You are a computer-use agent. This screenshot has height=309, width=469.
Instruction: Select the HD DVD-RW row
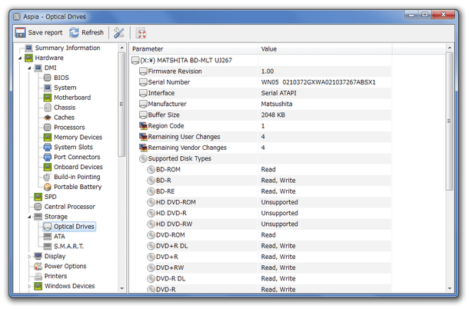[261, 224]
